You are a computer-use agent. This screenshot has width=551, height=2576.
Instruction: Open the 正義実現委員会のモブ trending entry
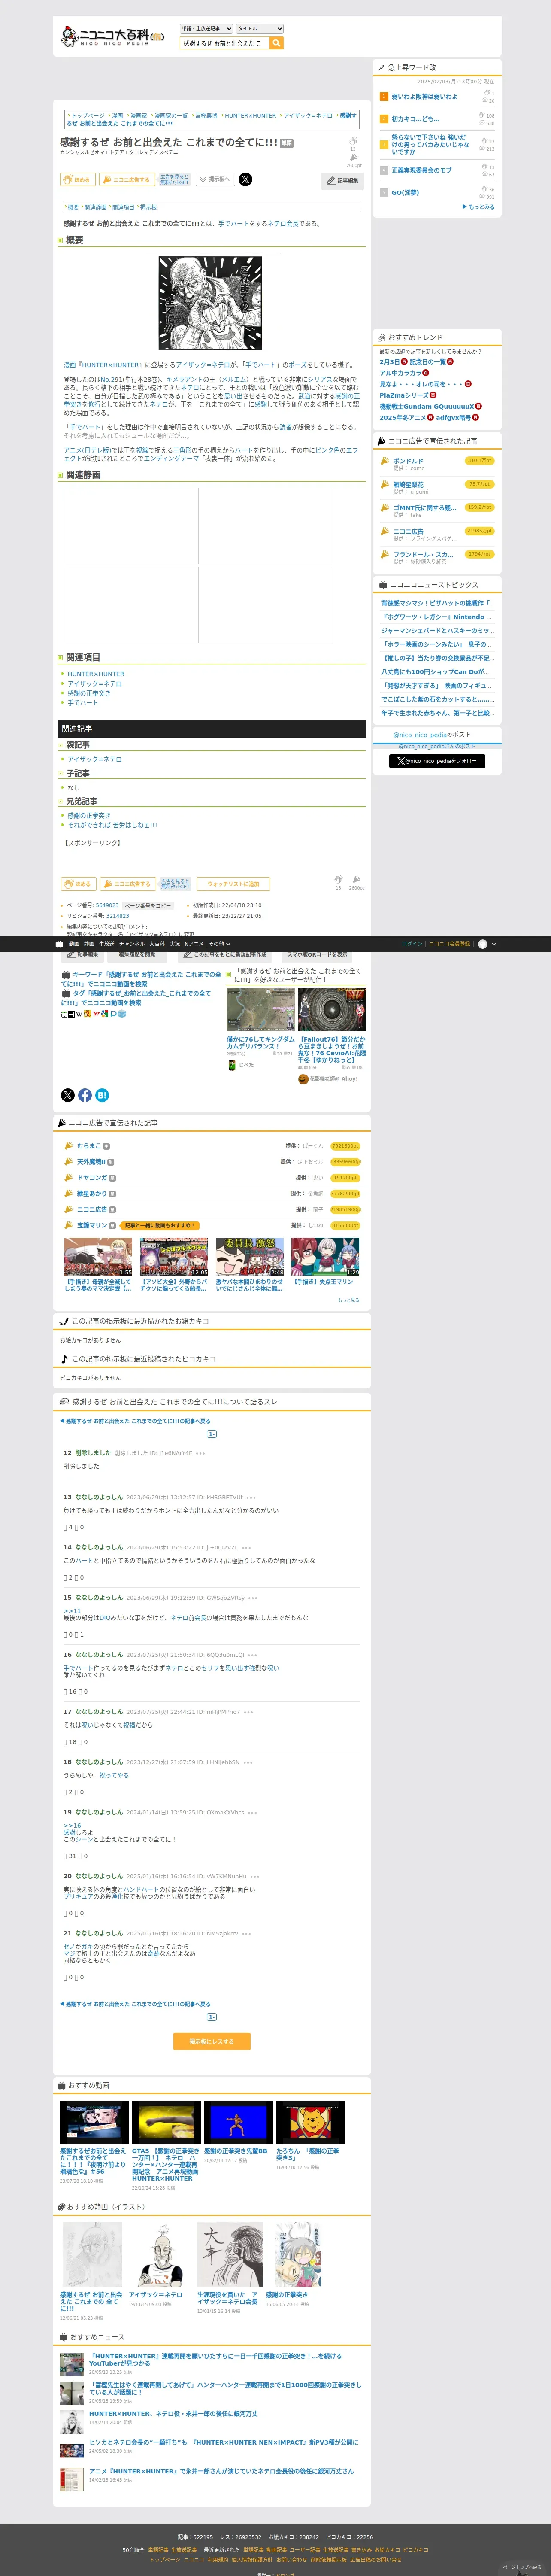(421, 170)
